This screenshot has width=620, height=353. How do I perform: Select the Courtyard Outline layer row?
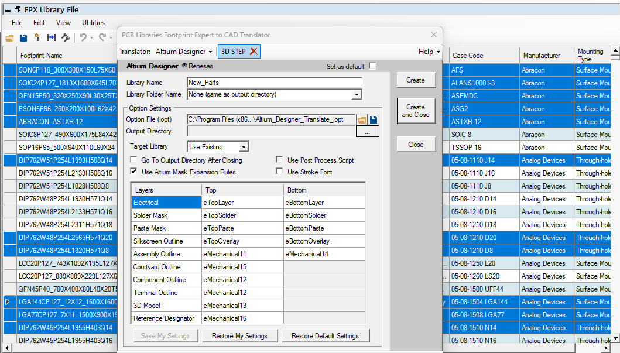[166, 267]
